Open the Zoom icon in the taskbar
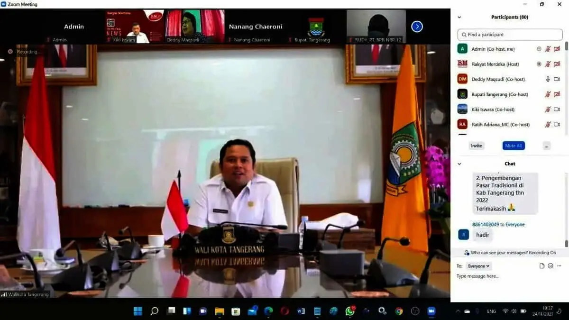 (431, 311)
